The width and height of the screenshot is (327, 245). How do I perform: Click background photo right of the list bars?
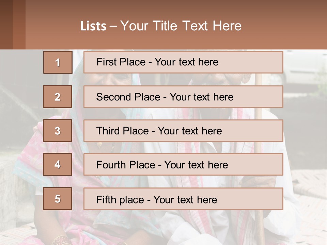tap(305, 143)
